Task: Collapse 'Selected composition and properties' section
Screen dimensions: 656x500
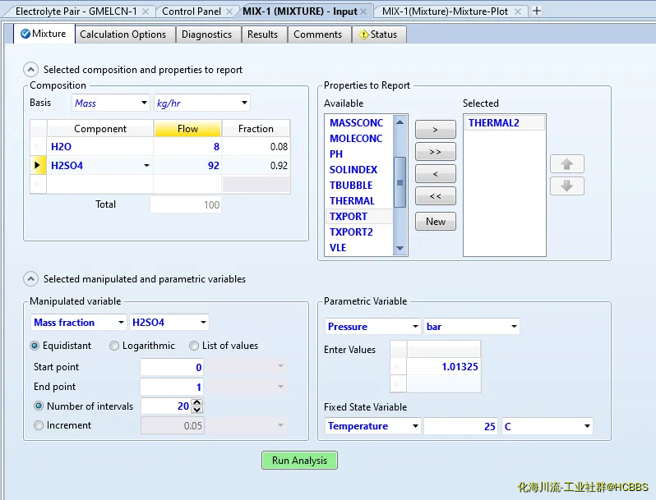Action: point(30,70)
